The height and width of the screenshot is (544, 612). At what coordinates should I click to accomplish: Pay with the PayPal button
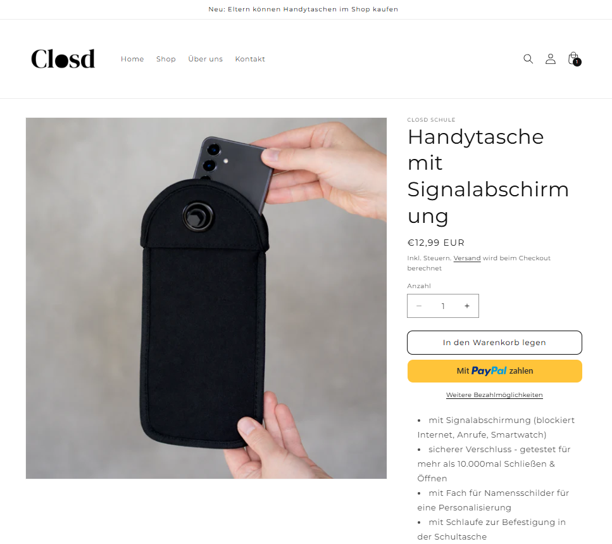click(494, 371)
